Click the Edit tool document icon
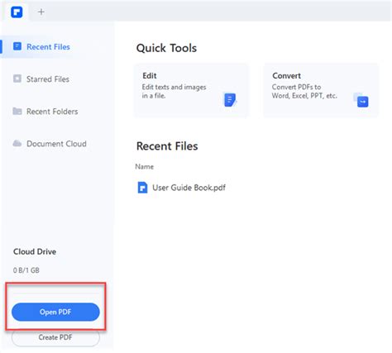The width and height of the screenshot is (392, 353). tap(230, 100)
